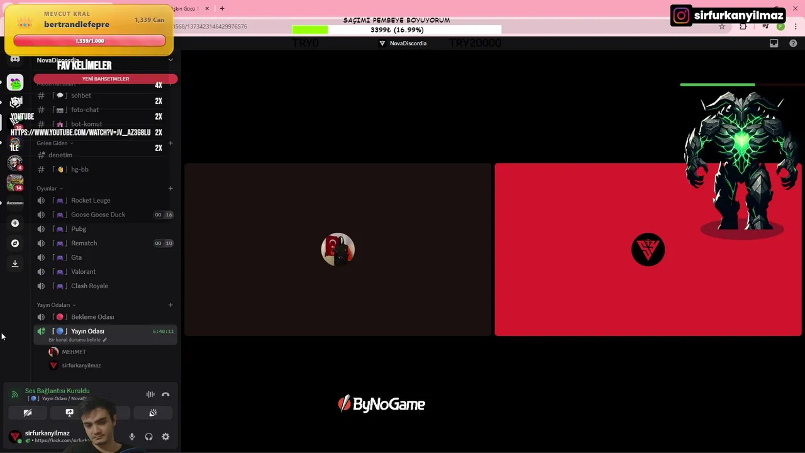
Task: Open user settings gear icon
Action: pos(165,437)
